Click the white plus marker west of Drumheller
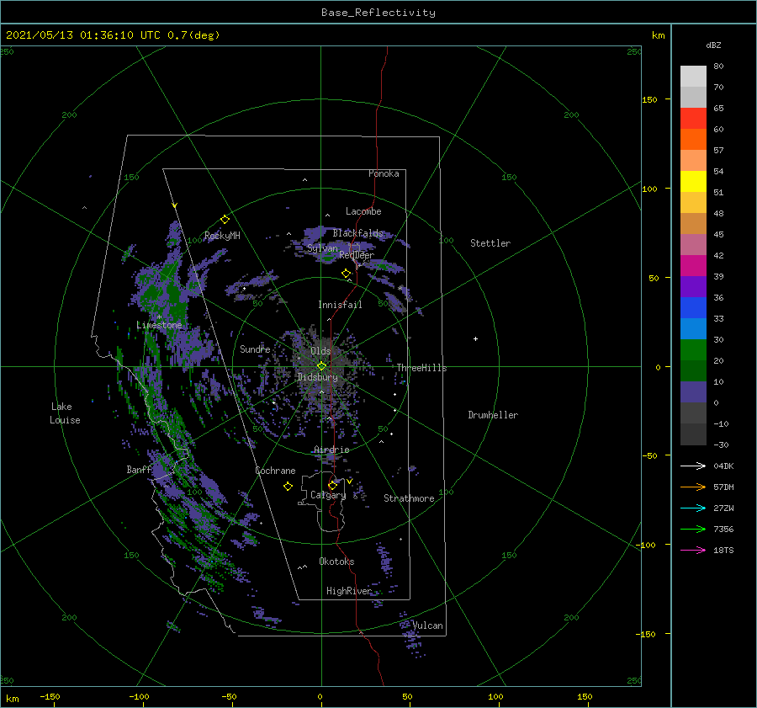757x708 pixels. (475, 338)
